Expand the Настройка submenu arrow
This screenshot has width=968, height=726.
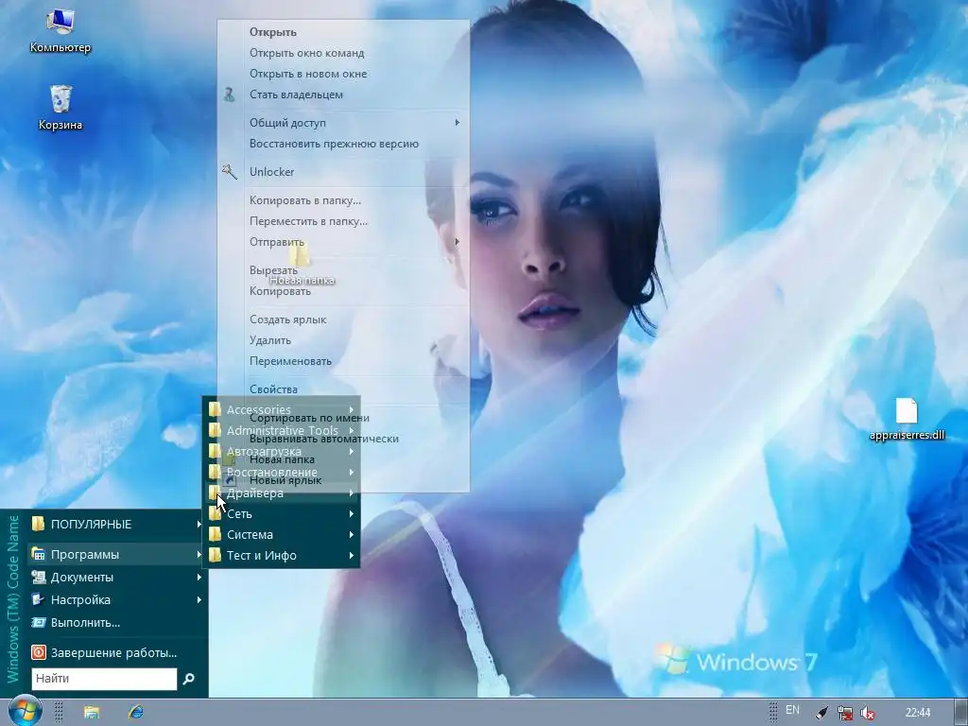tap(199, 599)
